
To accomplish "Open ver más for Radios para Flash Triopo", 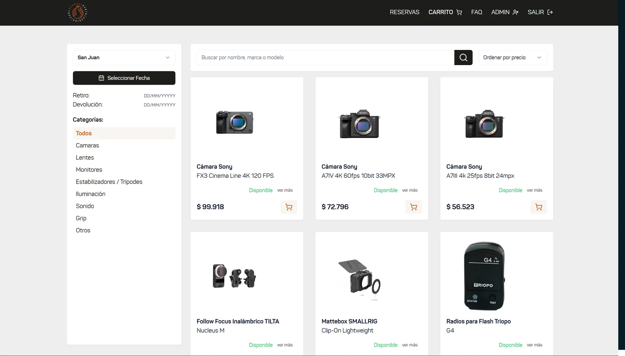I will (x=534, y=345).
